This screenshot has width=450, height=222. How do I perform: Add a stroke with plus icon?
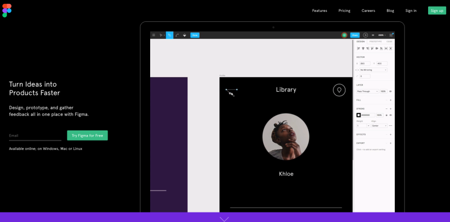[x=390, y=108]
